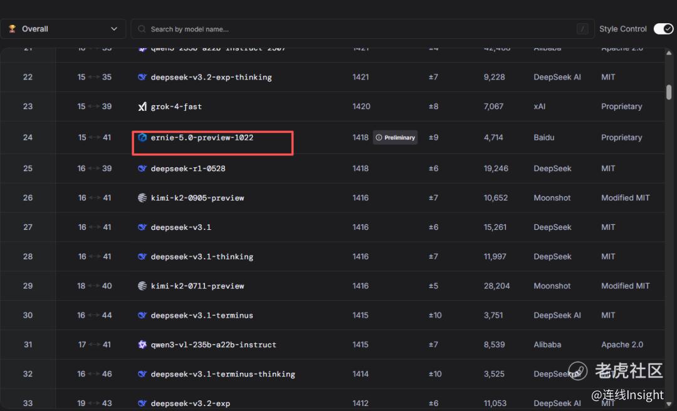This screenshot has height=411, width=677.
Task: Click vote count 28,204
Action: click(x=496, y=286)
